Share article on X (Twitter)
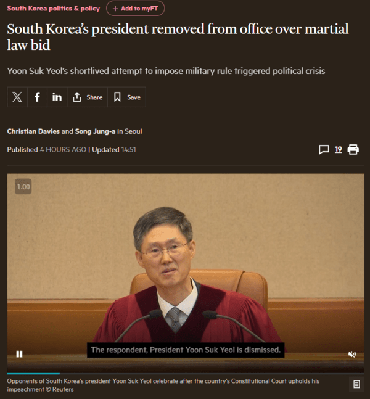The image size is (370, 399). [17, 97]
